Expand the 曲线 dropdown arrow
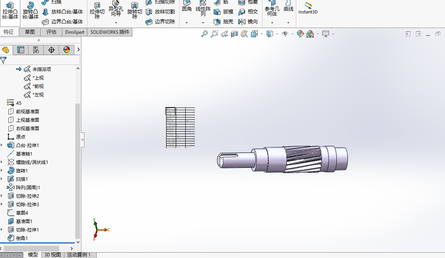Viewport: 445px width, 258px height. (288, 23)
